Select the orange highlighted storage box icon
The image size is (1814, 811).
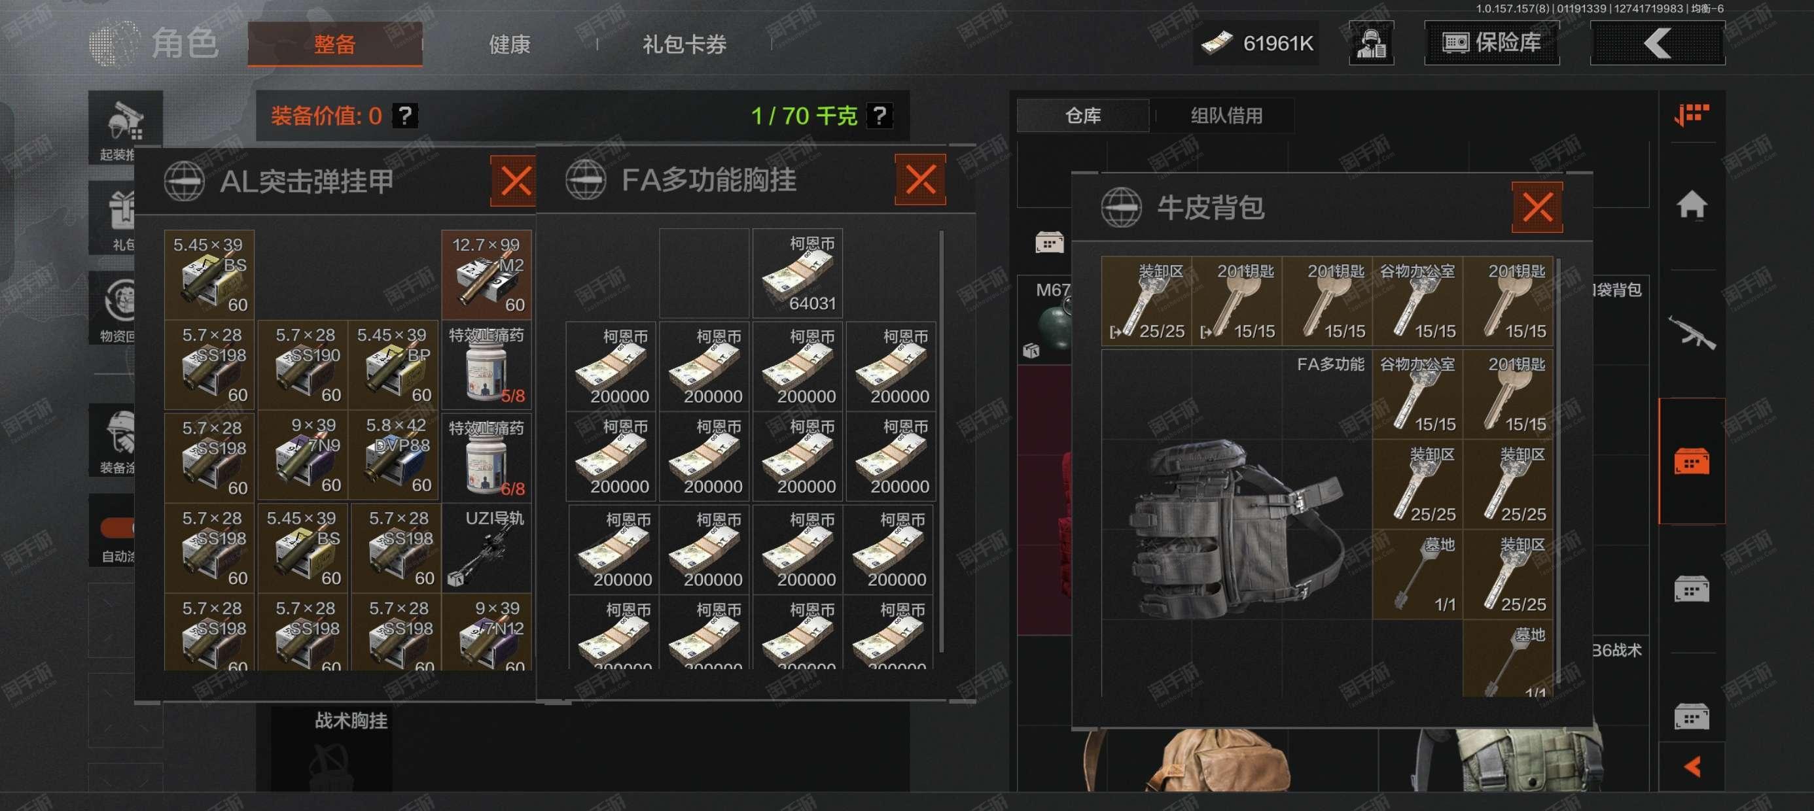1692,462
